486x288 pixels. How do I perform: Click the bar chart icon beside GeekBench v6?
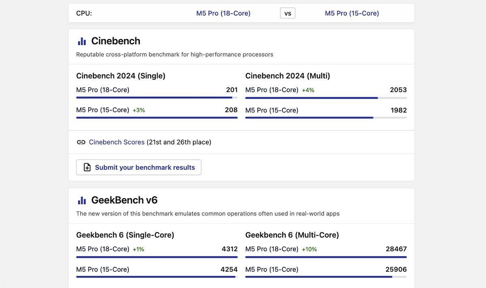(82, 201)
